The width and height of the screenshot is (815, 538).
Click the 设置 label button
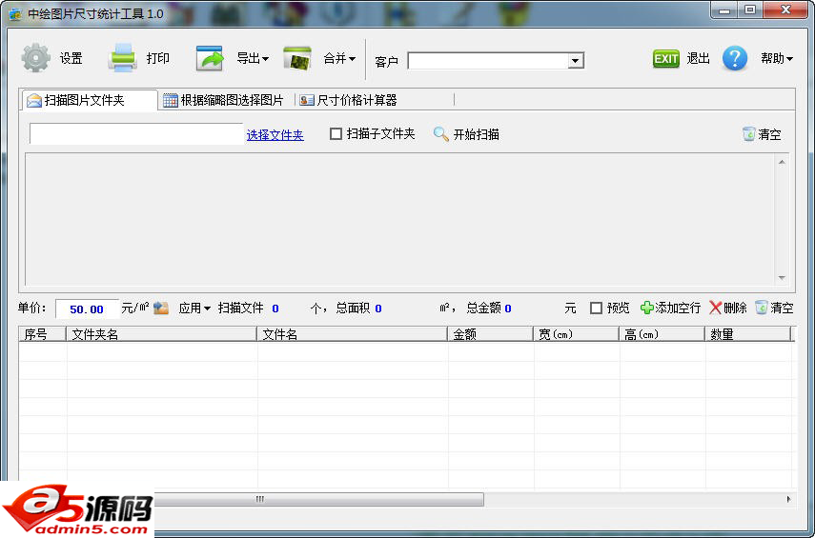point(71,58)
